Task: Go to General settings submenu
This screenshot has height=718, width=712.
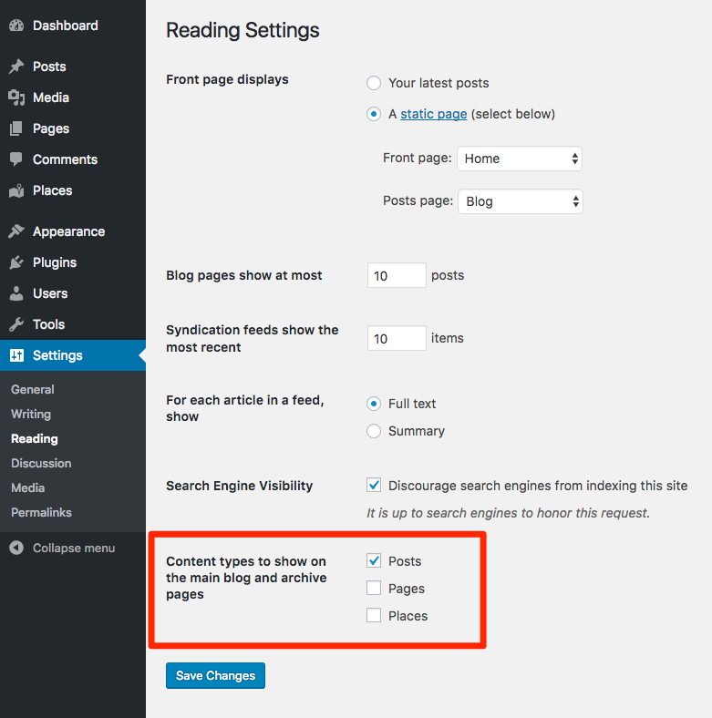Action: click(x=33, y=389)
